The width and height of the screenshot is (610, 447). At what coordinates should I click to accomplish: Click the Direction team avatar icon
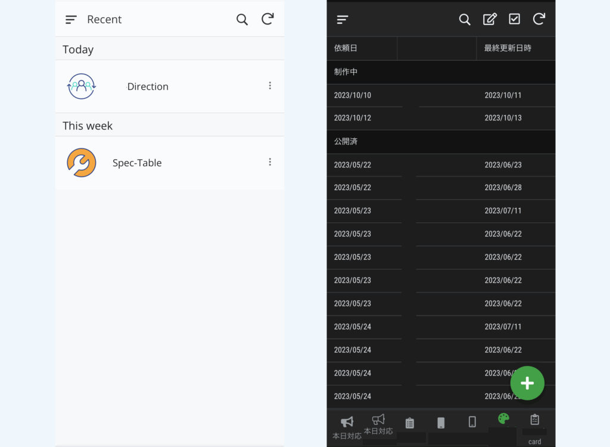pyautogui.click(x=82, y=86)
